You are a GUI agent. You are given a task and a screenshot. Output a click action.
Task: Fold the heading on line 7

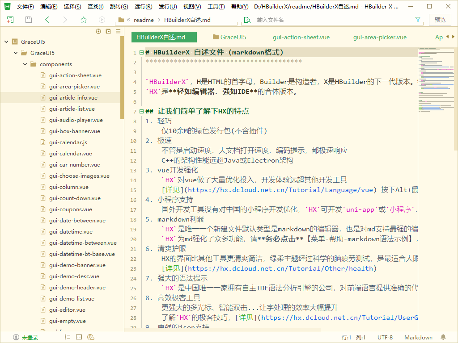click(141, 111)
